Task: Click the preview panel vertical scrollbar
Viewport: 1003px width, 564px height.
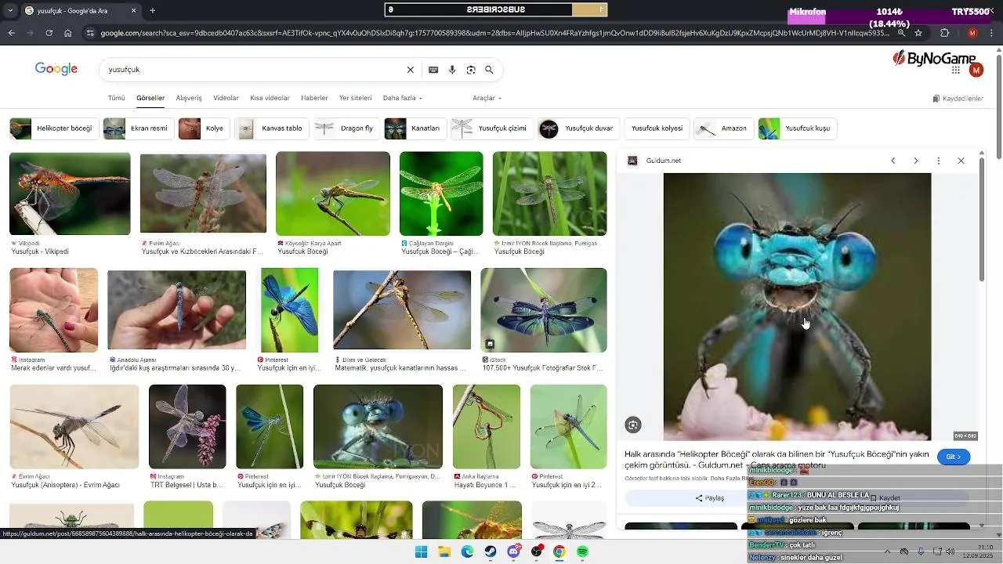Action: [x=981, y=219]
